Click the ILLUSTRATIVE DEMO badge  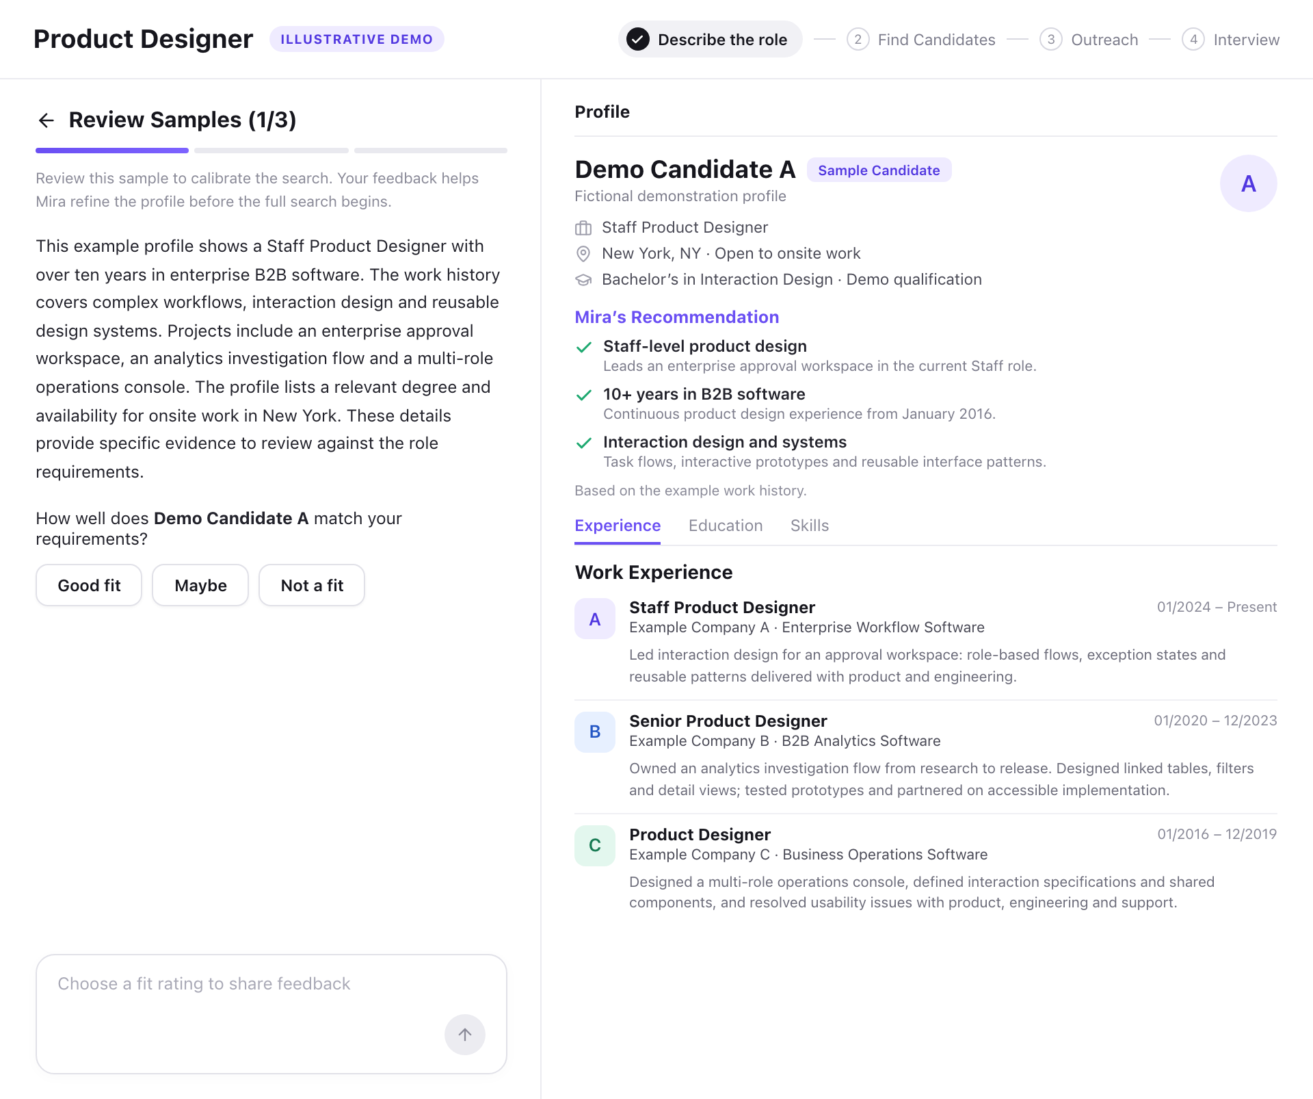click(357, 39)
